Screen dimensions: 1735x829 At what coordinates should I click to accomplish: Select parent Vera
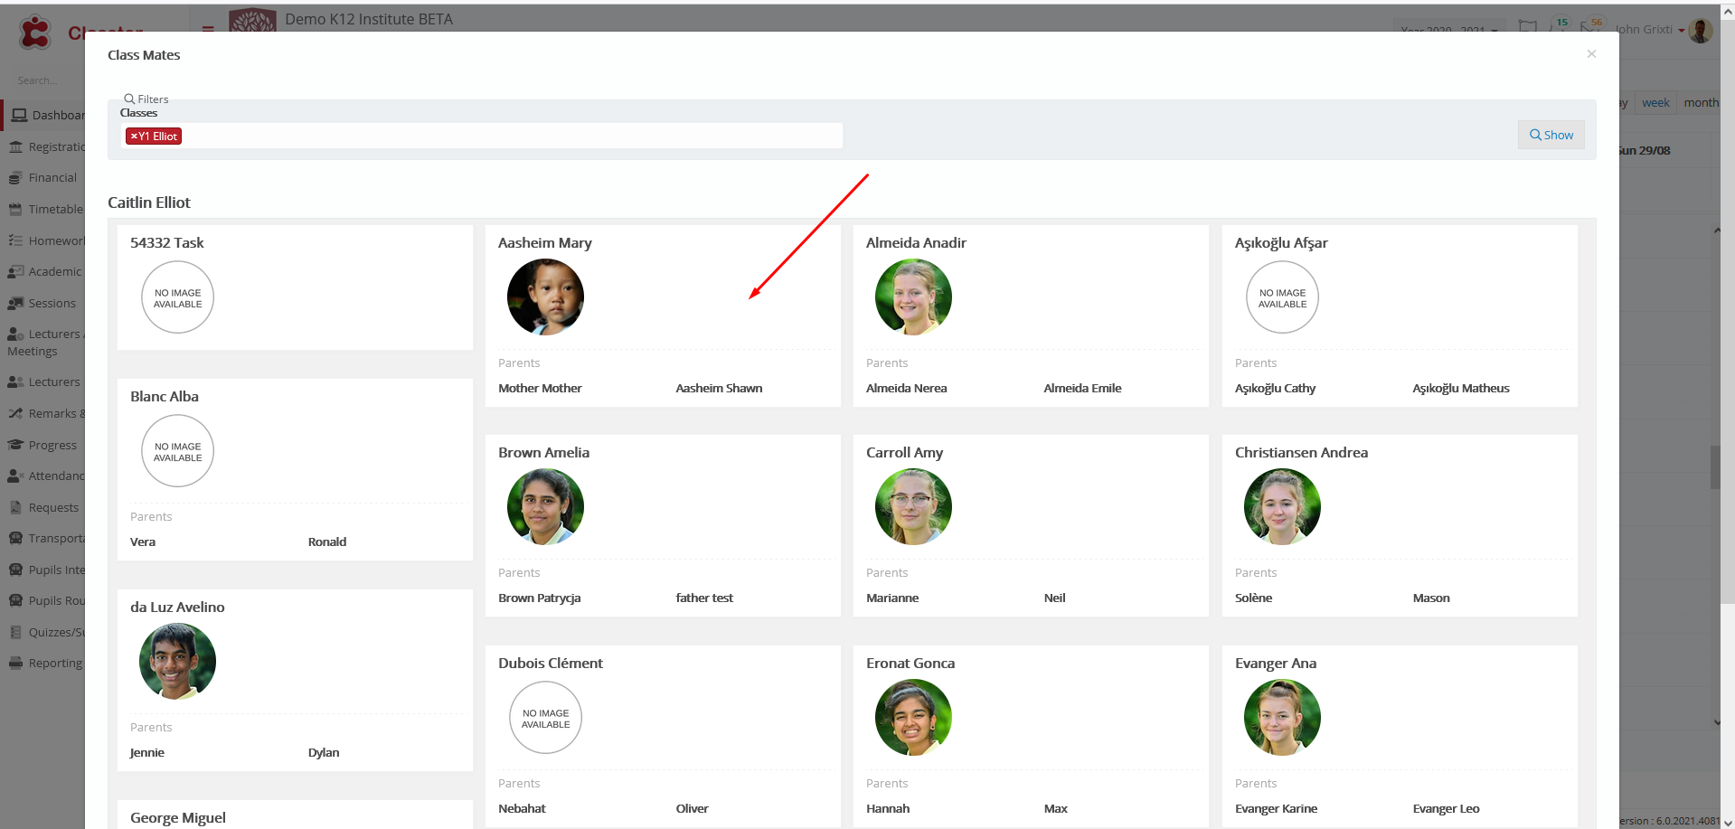click(143, 542)
